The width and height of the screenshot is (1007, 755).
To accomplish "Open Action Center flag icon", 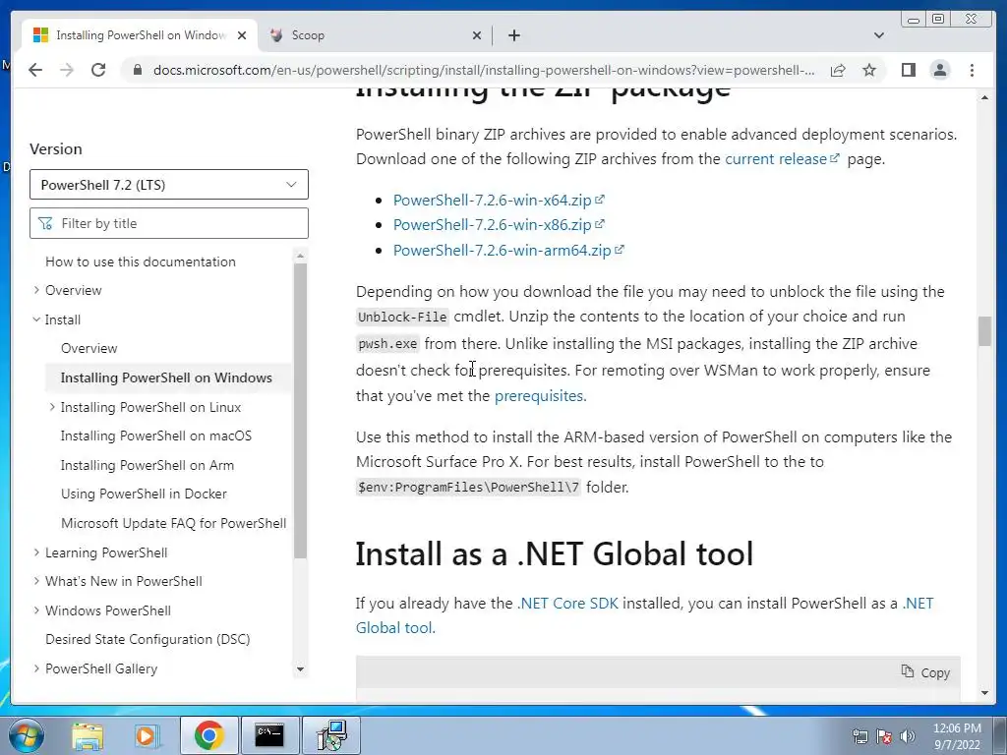I will 884,736.
